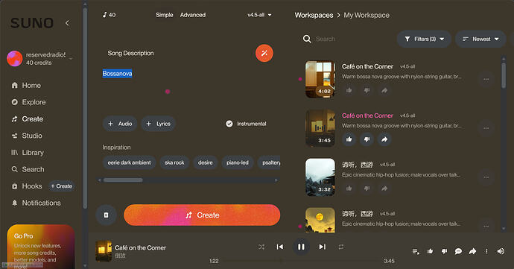Select the 'desire' inspiration tag
The height and width of the screenshot is (269, 514).
pos(205,162)
